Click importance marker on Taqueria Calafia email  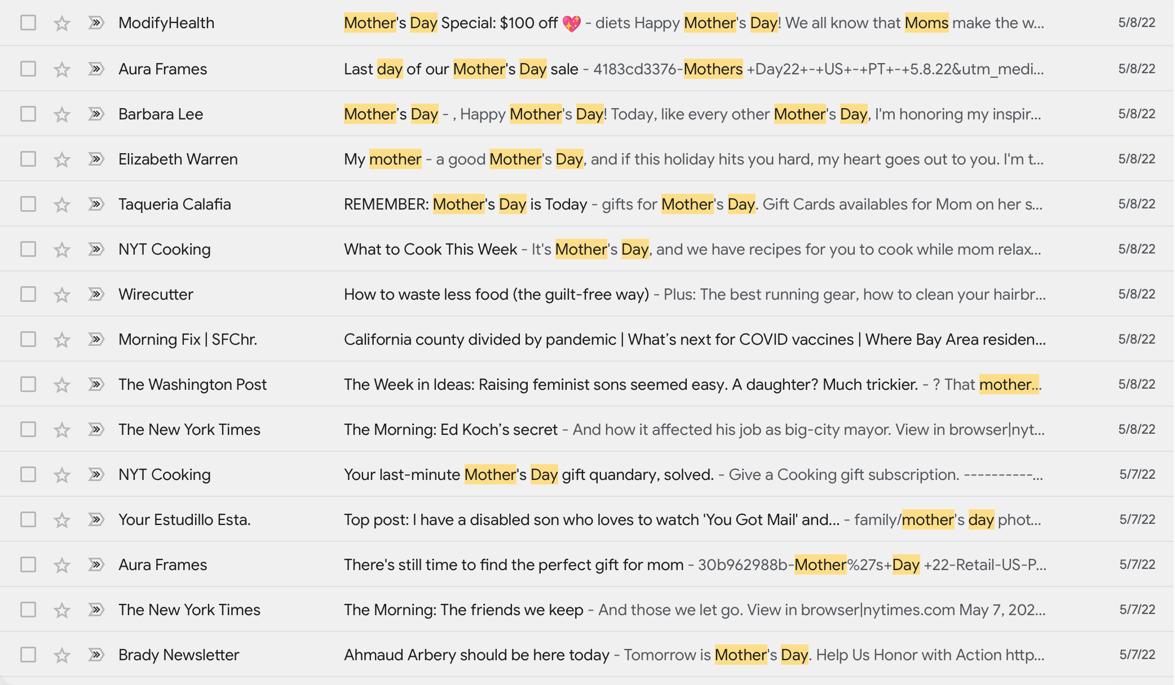pyautogui.click(x=96, y=204)
